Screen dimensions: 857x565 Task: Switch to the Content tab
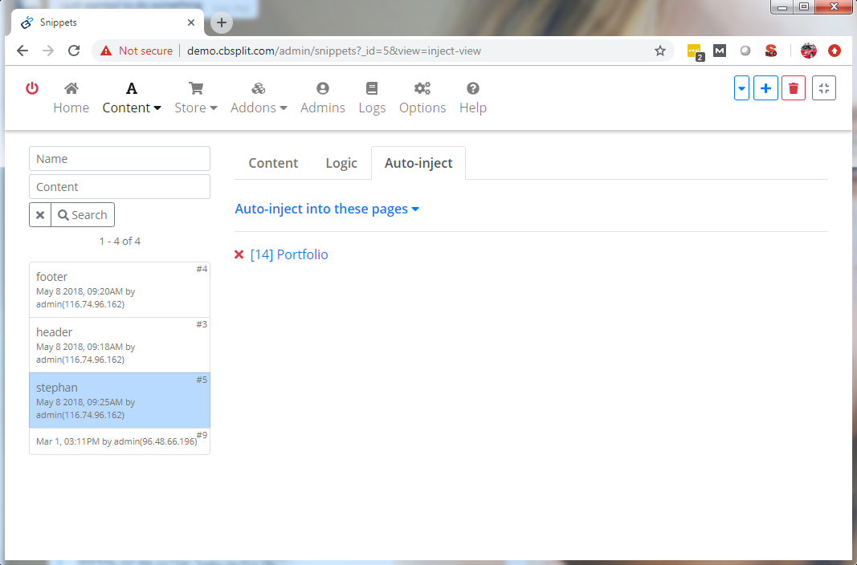coord(273,163)
